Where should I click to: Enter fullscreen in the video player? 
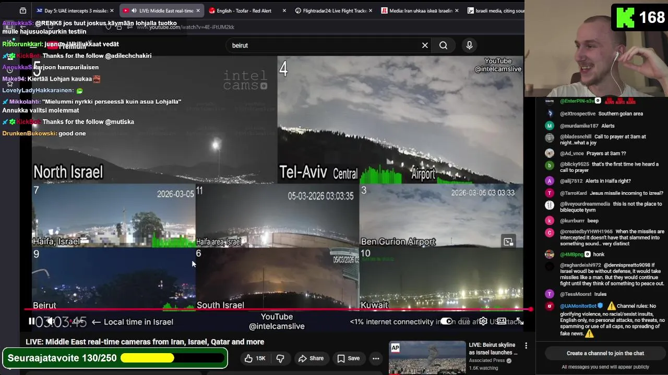(x=519, y=321)
